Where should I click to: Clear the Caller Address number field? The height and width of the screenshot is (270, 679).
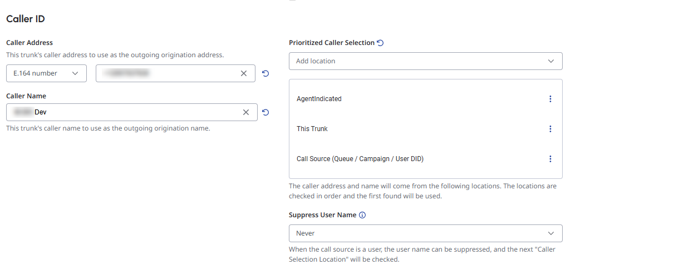[244, 73]
